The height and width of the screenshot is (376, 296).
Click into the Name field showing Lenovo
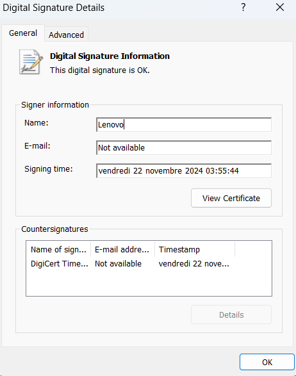click(184, 124)
